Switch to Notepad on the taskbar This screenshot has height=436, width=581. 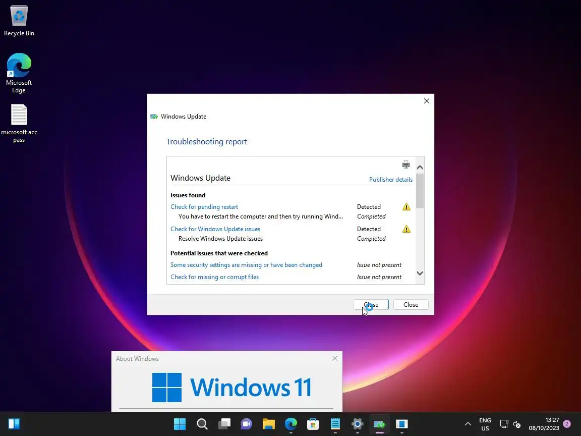(x=335, y=424)
